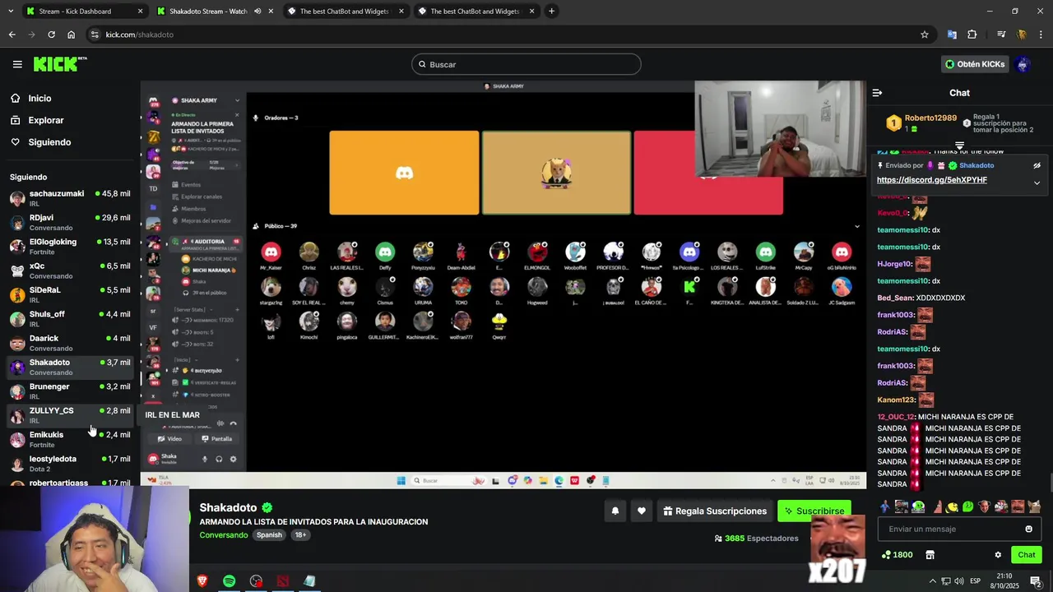Open the Brave lion icon in toolbar
The width and height of the screenshot is (1053, 592).
(x=1022, y=35)
